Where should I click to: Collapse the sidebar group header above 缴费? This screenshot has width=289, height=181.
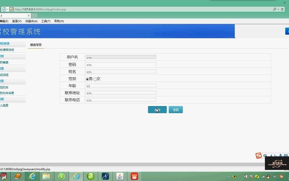[x=13, y=56]
